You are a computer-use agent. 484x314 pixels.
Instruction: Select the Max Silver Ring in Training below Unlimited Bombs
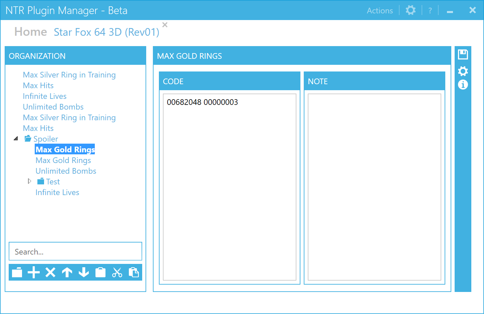coord(69,118)
